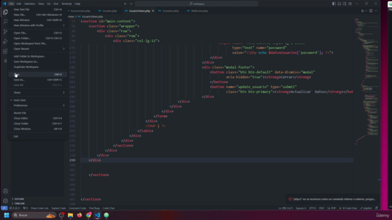Toggle the Primary Side Bar layout icon

tap(334, 4)
